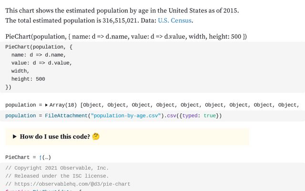Expand the 'How do I use this code?' triangle
305x191 pixels.
point(15,137)
